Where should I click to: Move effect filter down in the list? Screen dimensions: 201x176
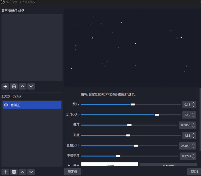click(x=31, y=172)
